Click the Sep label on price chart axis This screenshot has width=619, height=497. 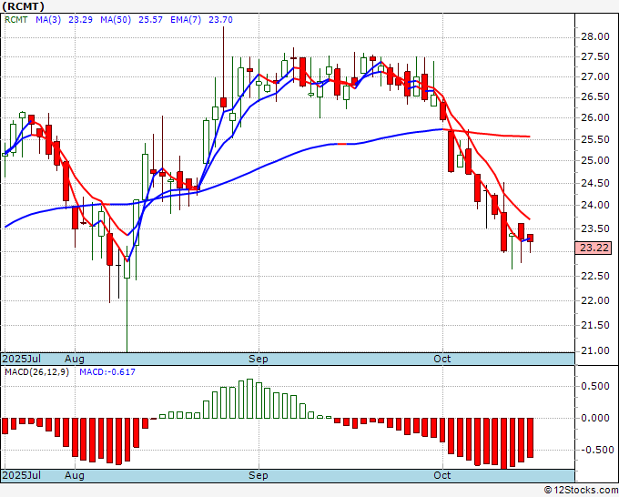(x=259, y=359)
